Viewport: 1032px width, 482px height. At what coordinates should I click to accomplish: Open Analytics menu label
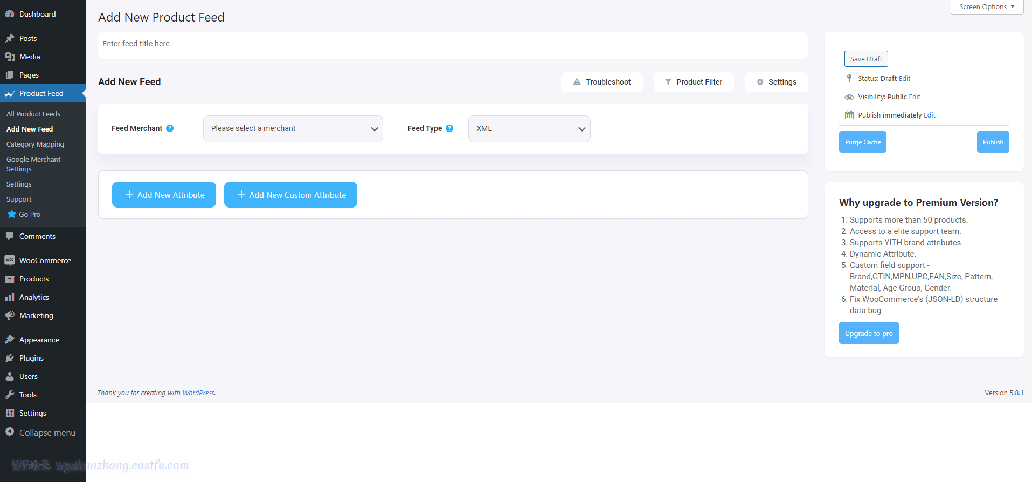[x=34, y=297]
